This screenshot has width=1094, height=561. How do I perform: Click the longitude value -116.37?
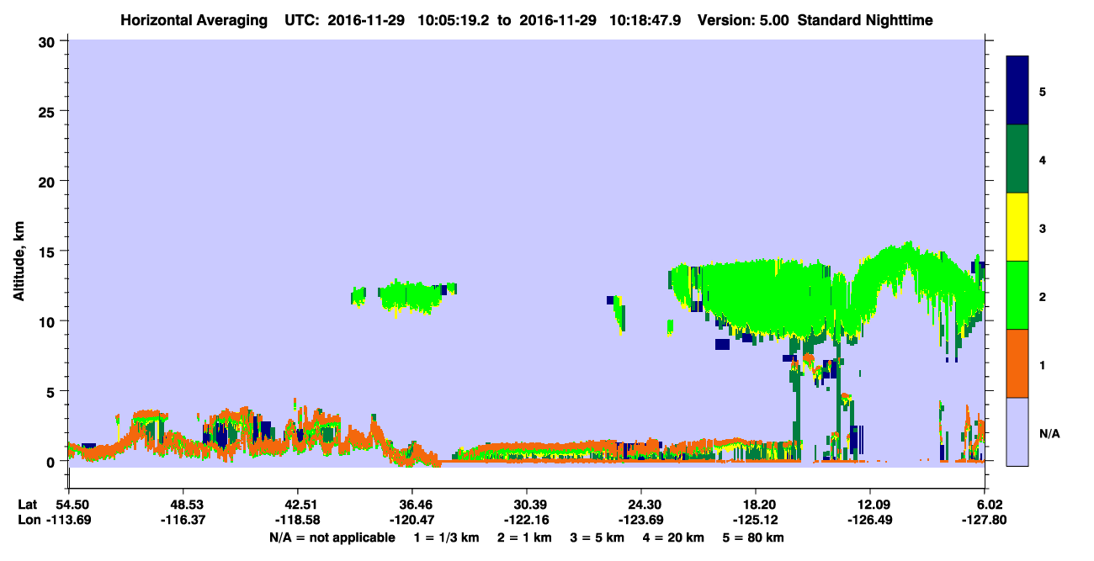point(183,520)
